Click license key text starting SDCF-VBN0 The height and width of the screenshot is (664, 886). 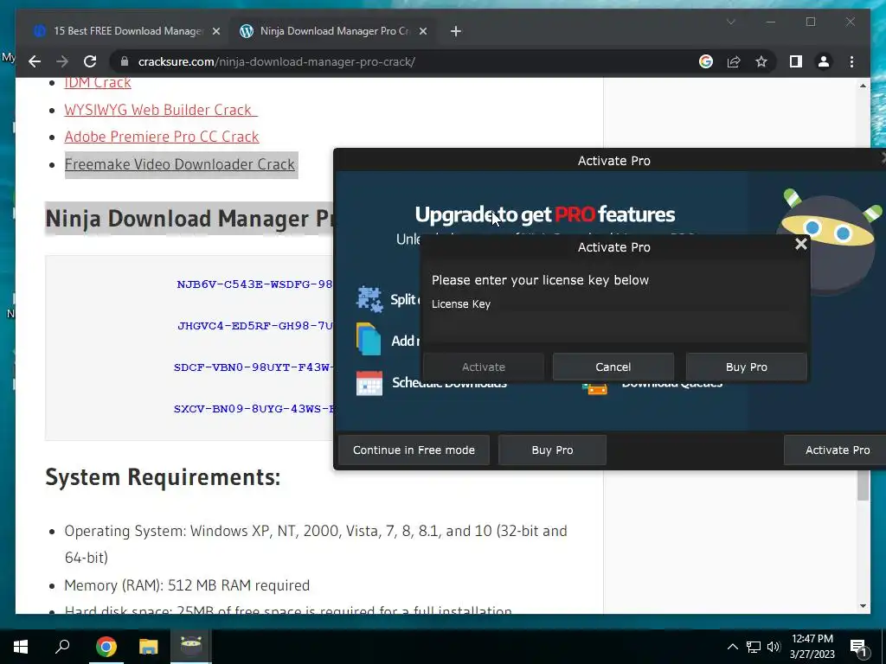[x=254, y=367]
